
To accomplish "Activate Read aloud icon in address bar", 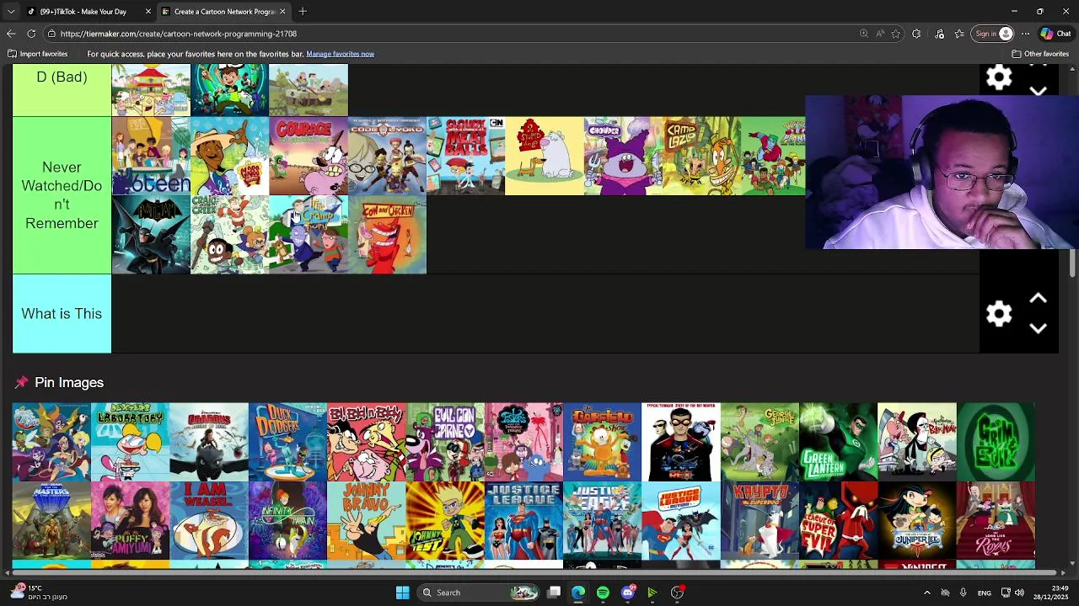I will tap(880, 34).
